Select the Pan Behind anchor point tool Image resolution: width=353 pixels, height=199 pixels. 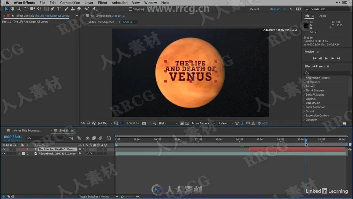(39, 9)
